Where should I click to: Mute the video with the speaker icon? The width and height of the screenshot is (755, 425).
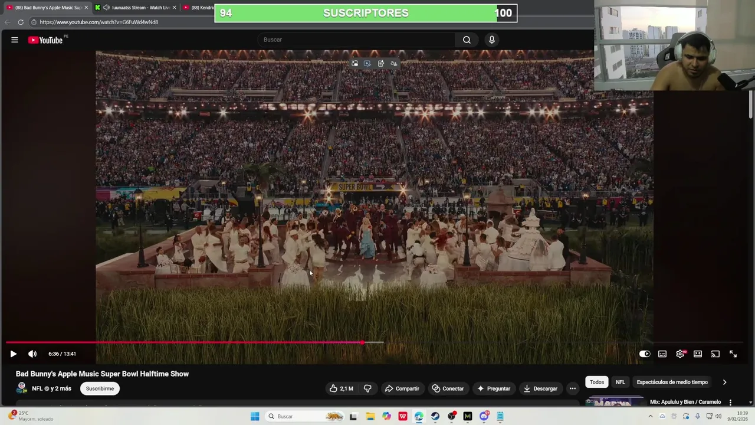[32, 354]
